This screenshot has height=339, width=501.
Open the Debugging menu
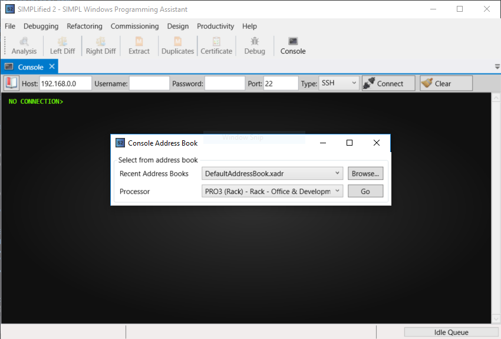coord(41,26)
